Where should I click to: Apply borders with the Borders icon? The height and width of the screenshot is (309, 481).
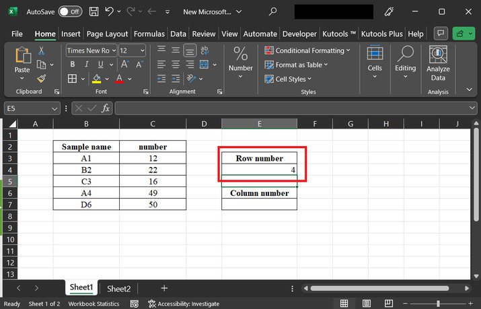(73, 79)
